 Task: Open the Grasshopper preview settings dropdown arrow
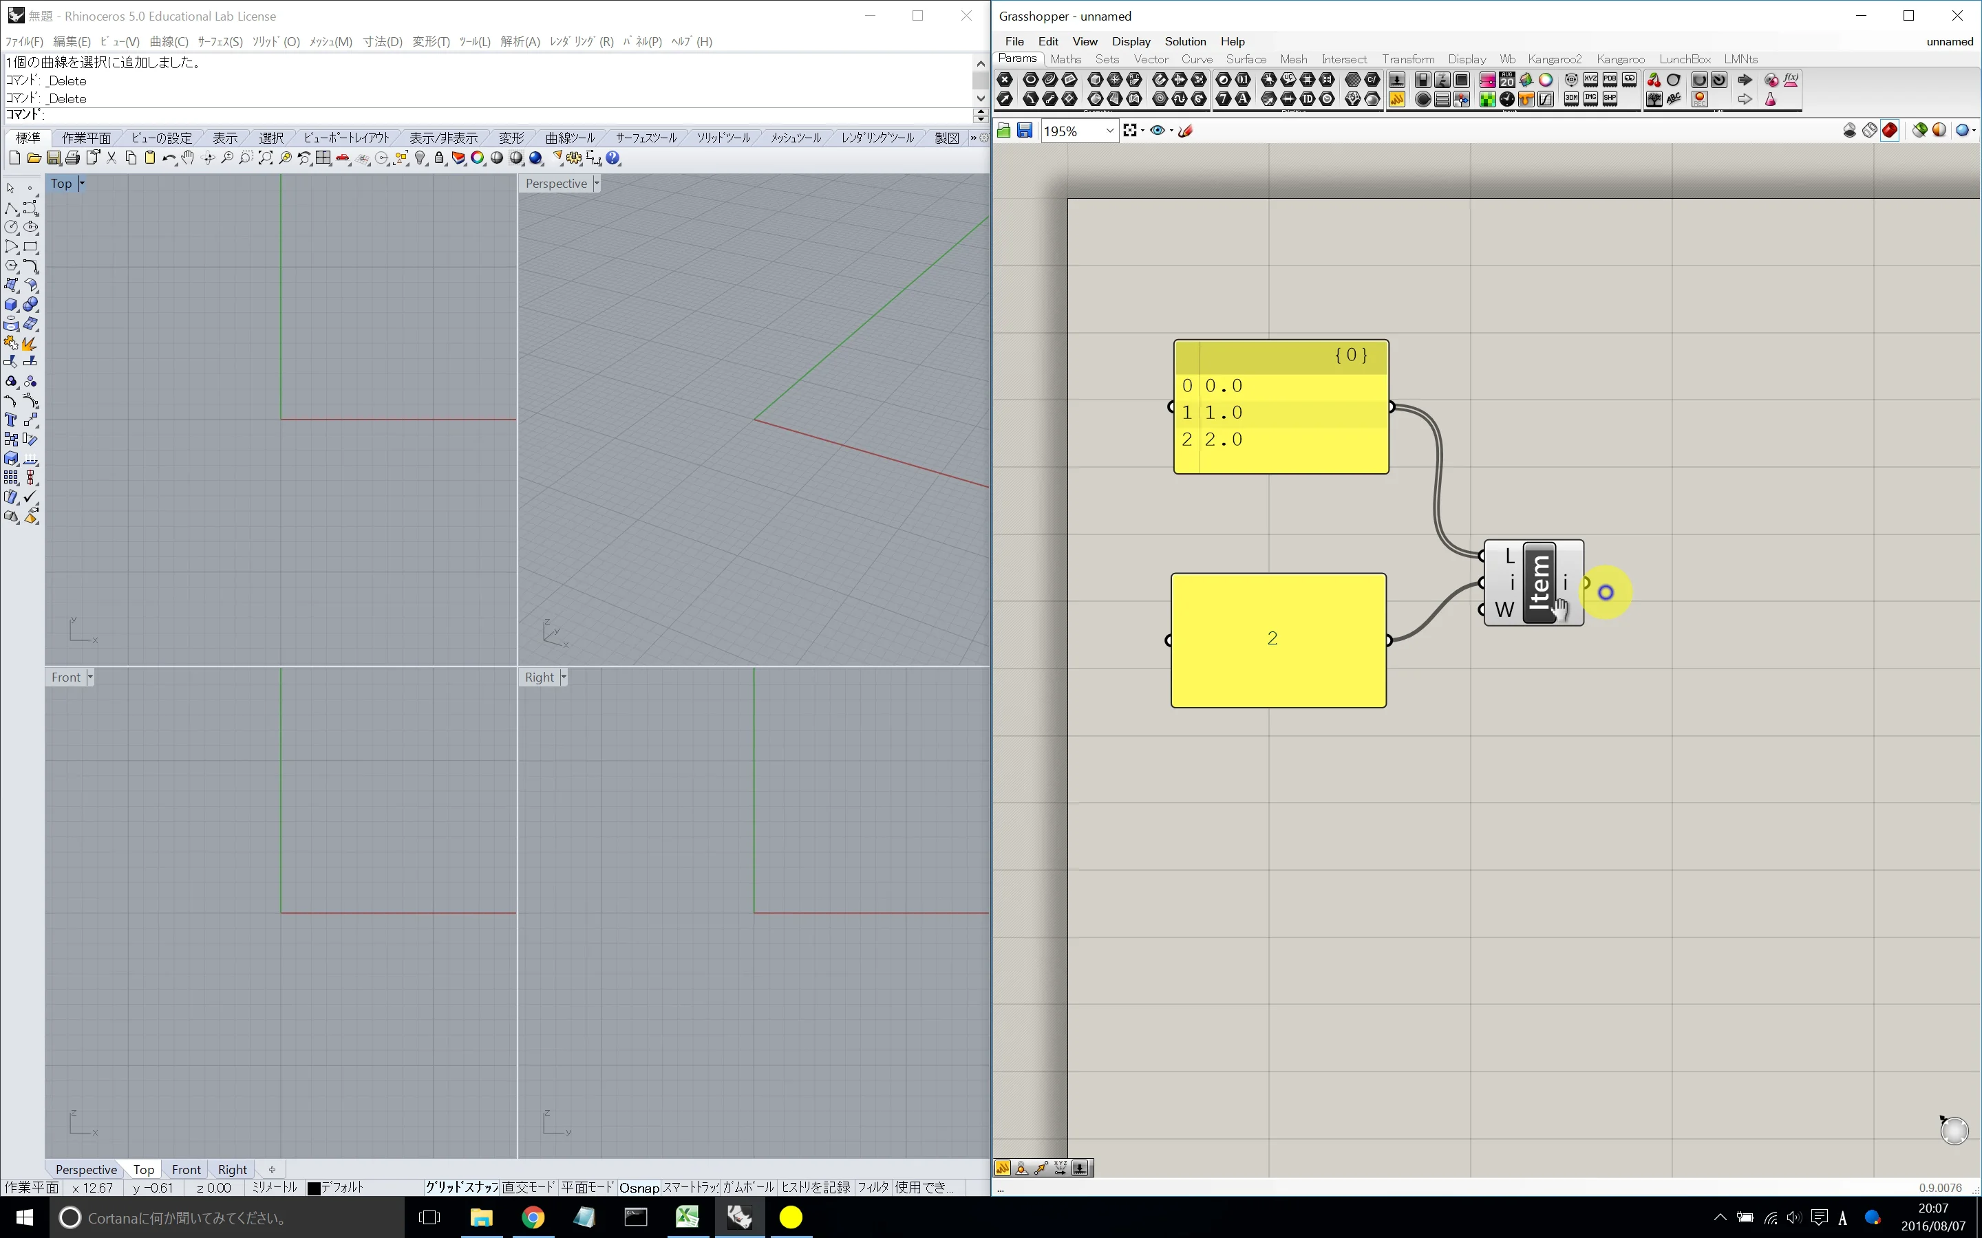(1974, 131)
